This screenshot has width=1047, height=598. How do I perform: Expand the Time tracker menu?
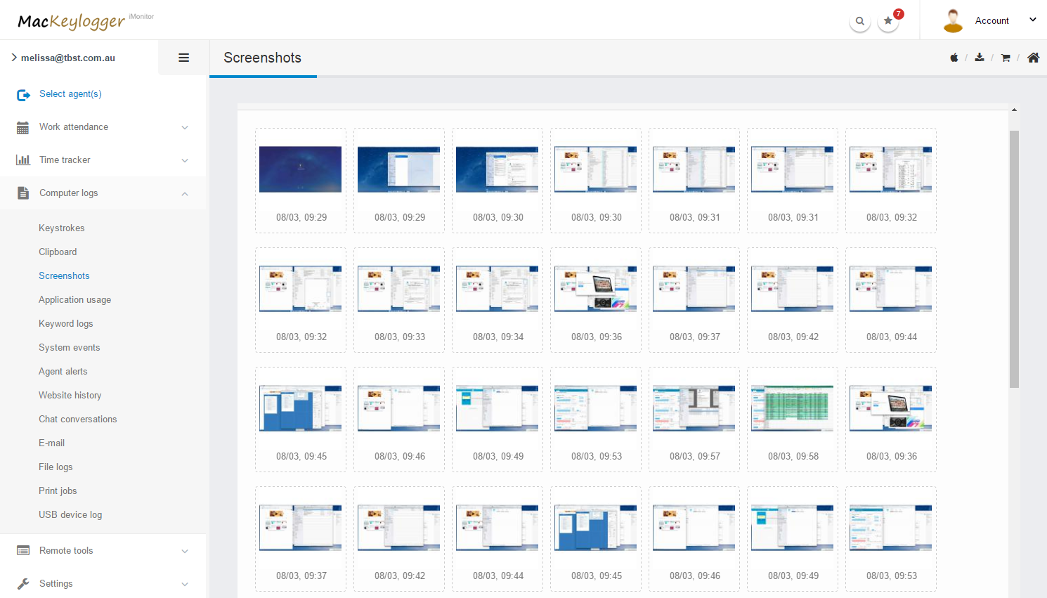(x=103, y=160)
